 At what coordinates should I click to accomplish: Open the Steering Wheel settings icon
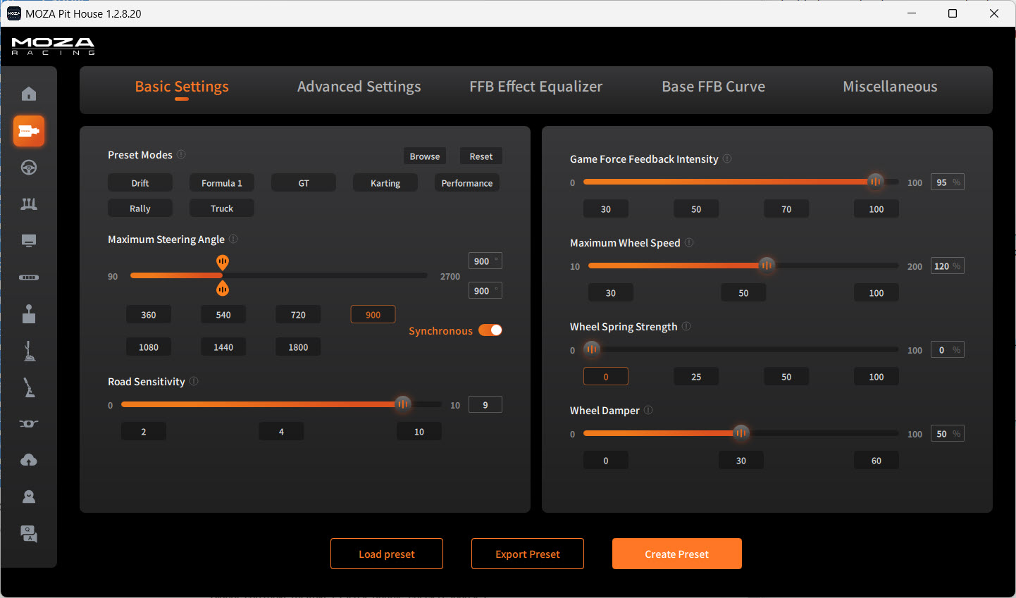coord(29,168)
